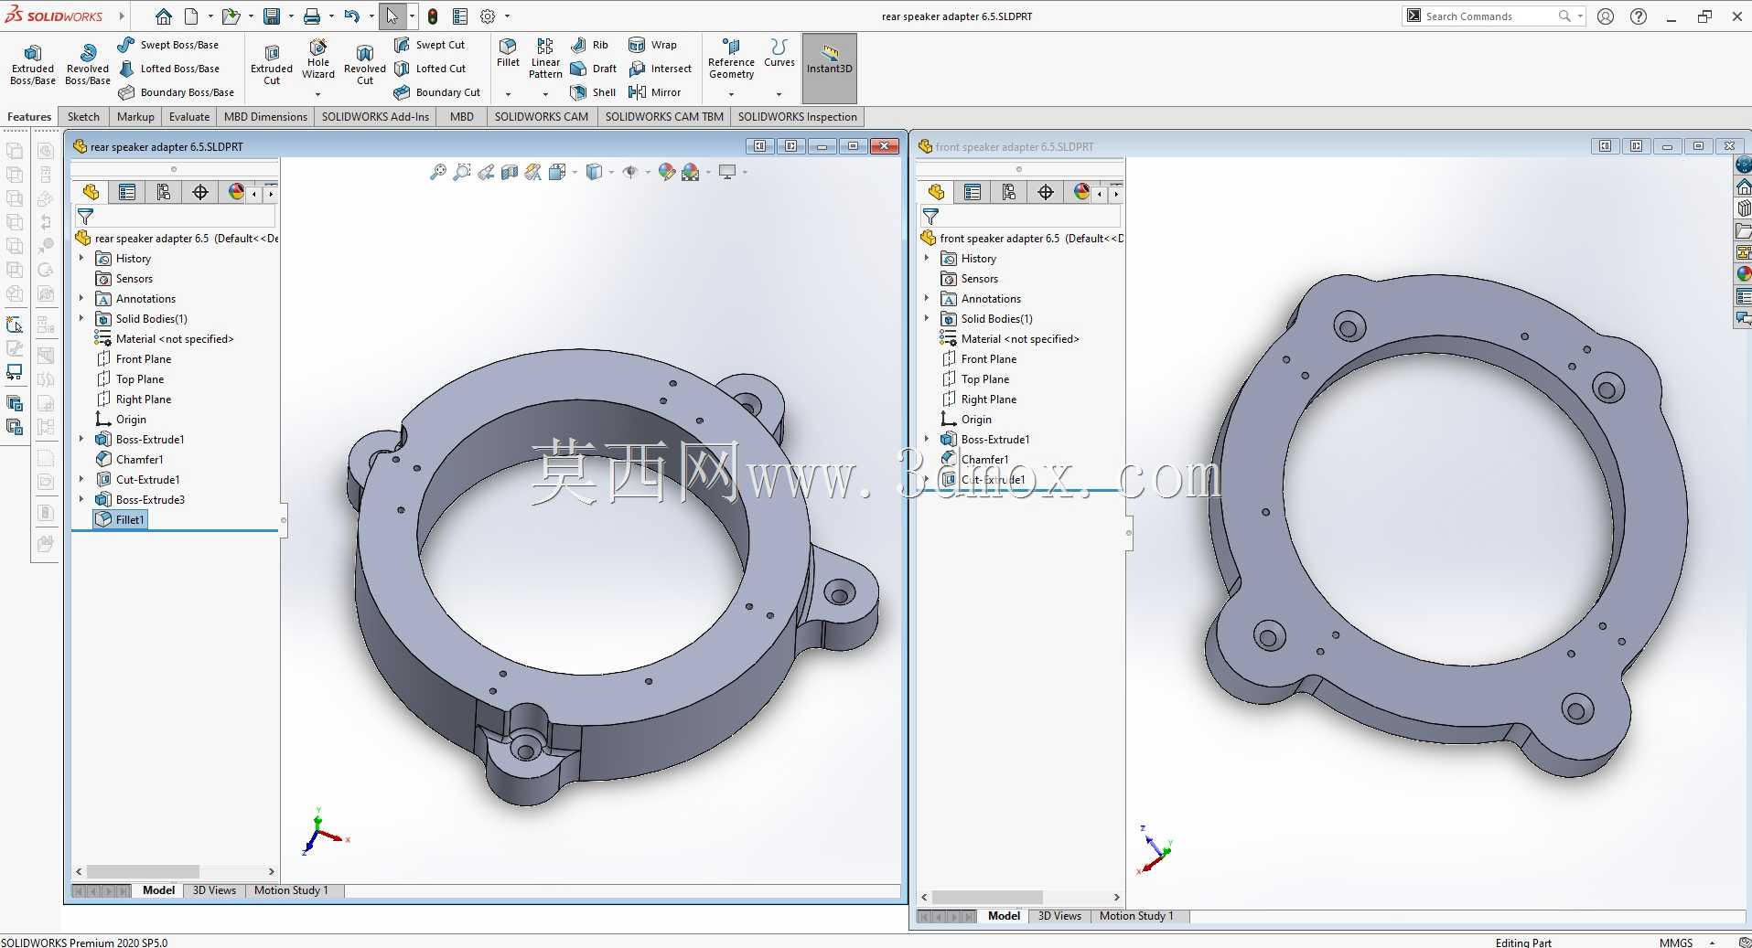Viewport: 1752px width, 948px height.
Task: Open MMGS unit system in status bar
Action: click(x=1676, y=943)
